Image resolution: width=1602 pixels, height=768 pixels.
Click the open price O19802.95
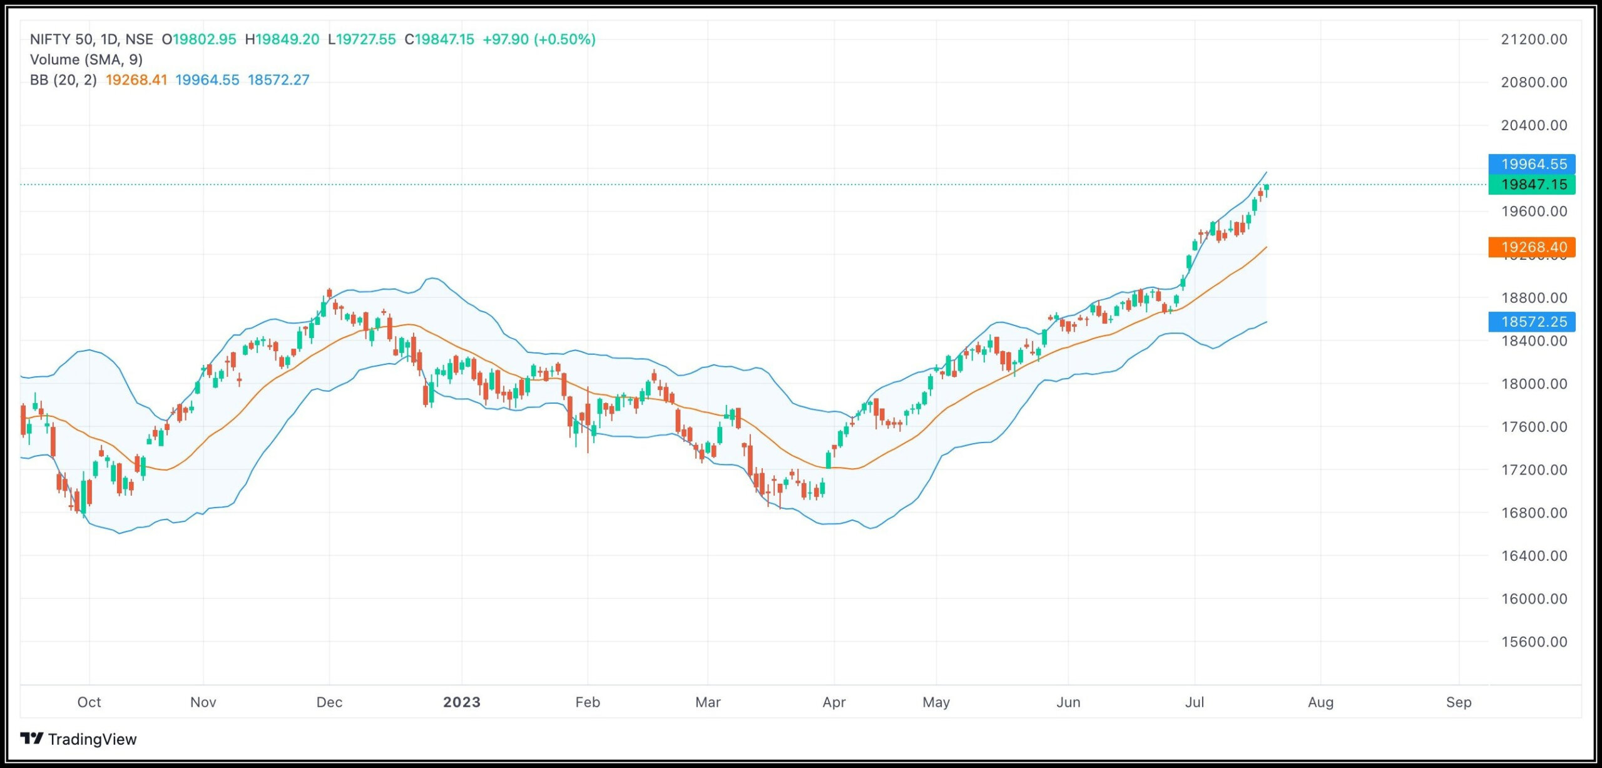click(199, 39)
